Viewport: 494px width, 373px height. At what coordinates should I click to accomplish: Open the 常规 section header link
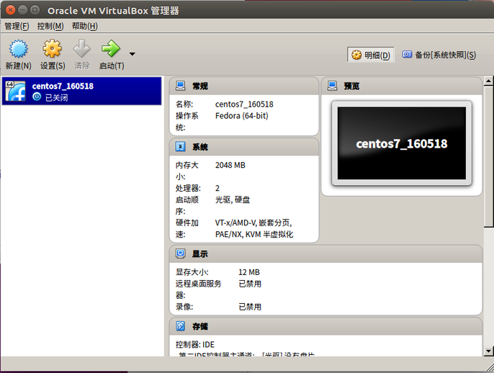pos(200,86)
